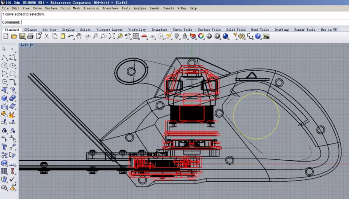Open the Surface menu

[51, 8]
